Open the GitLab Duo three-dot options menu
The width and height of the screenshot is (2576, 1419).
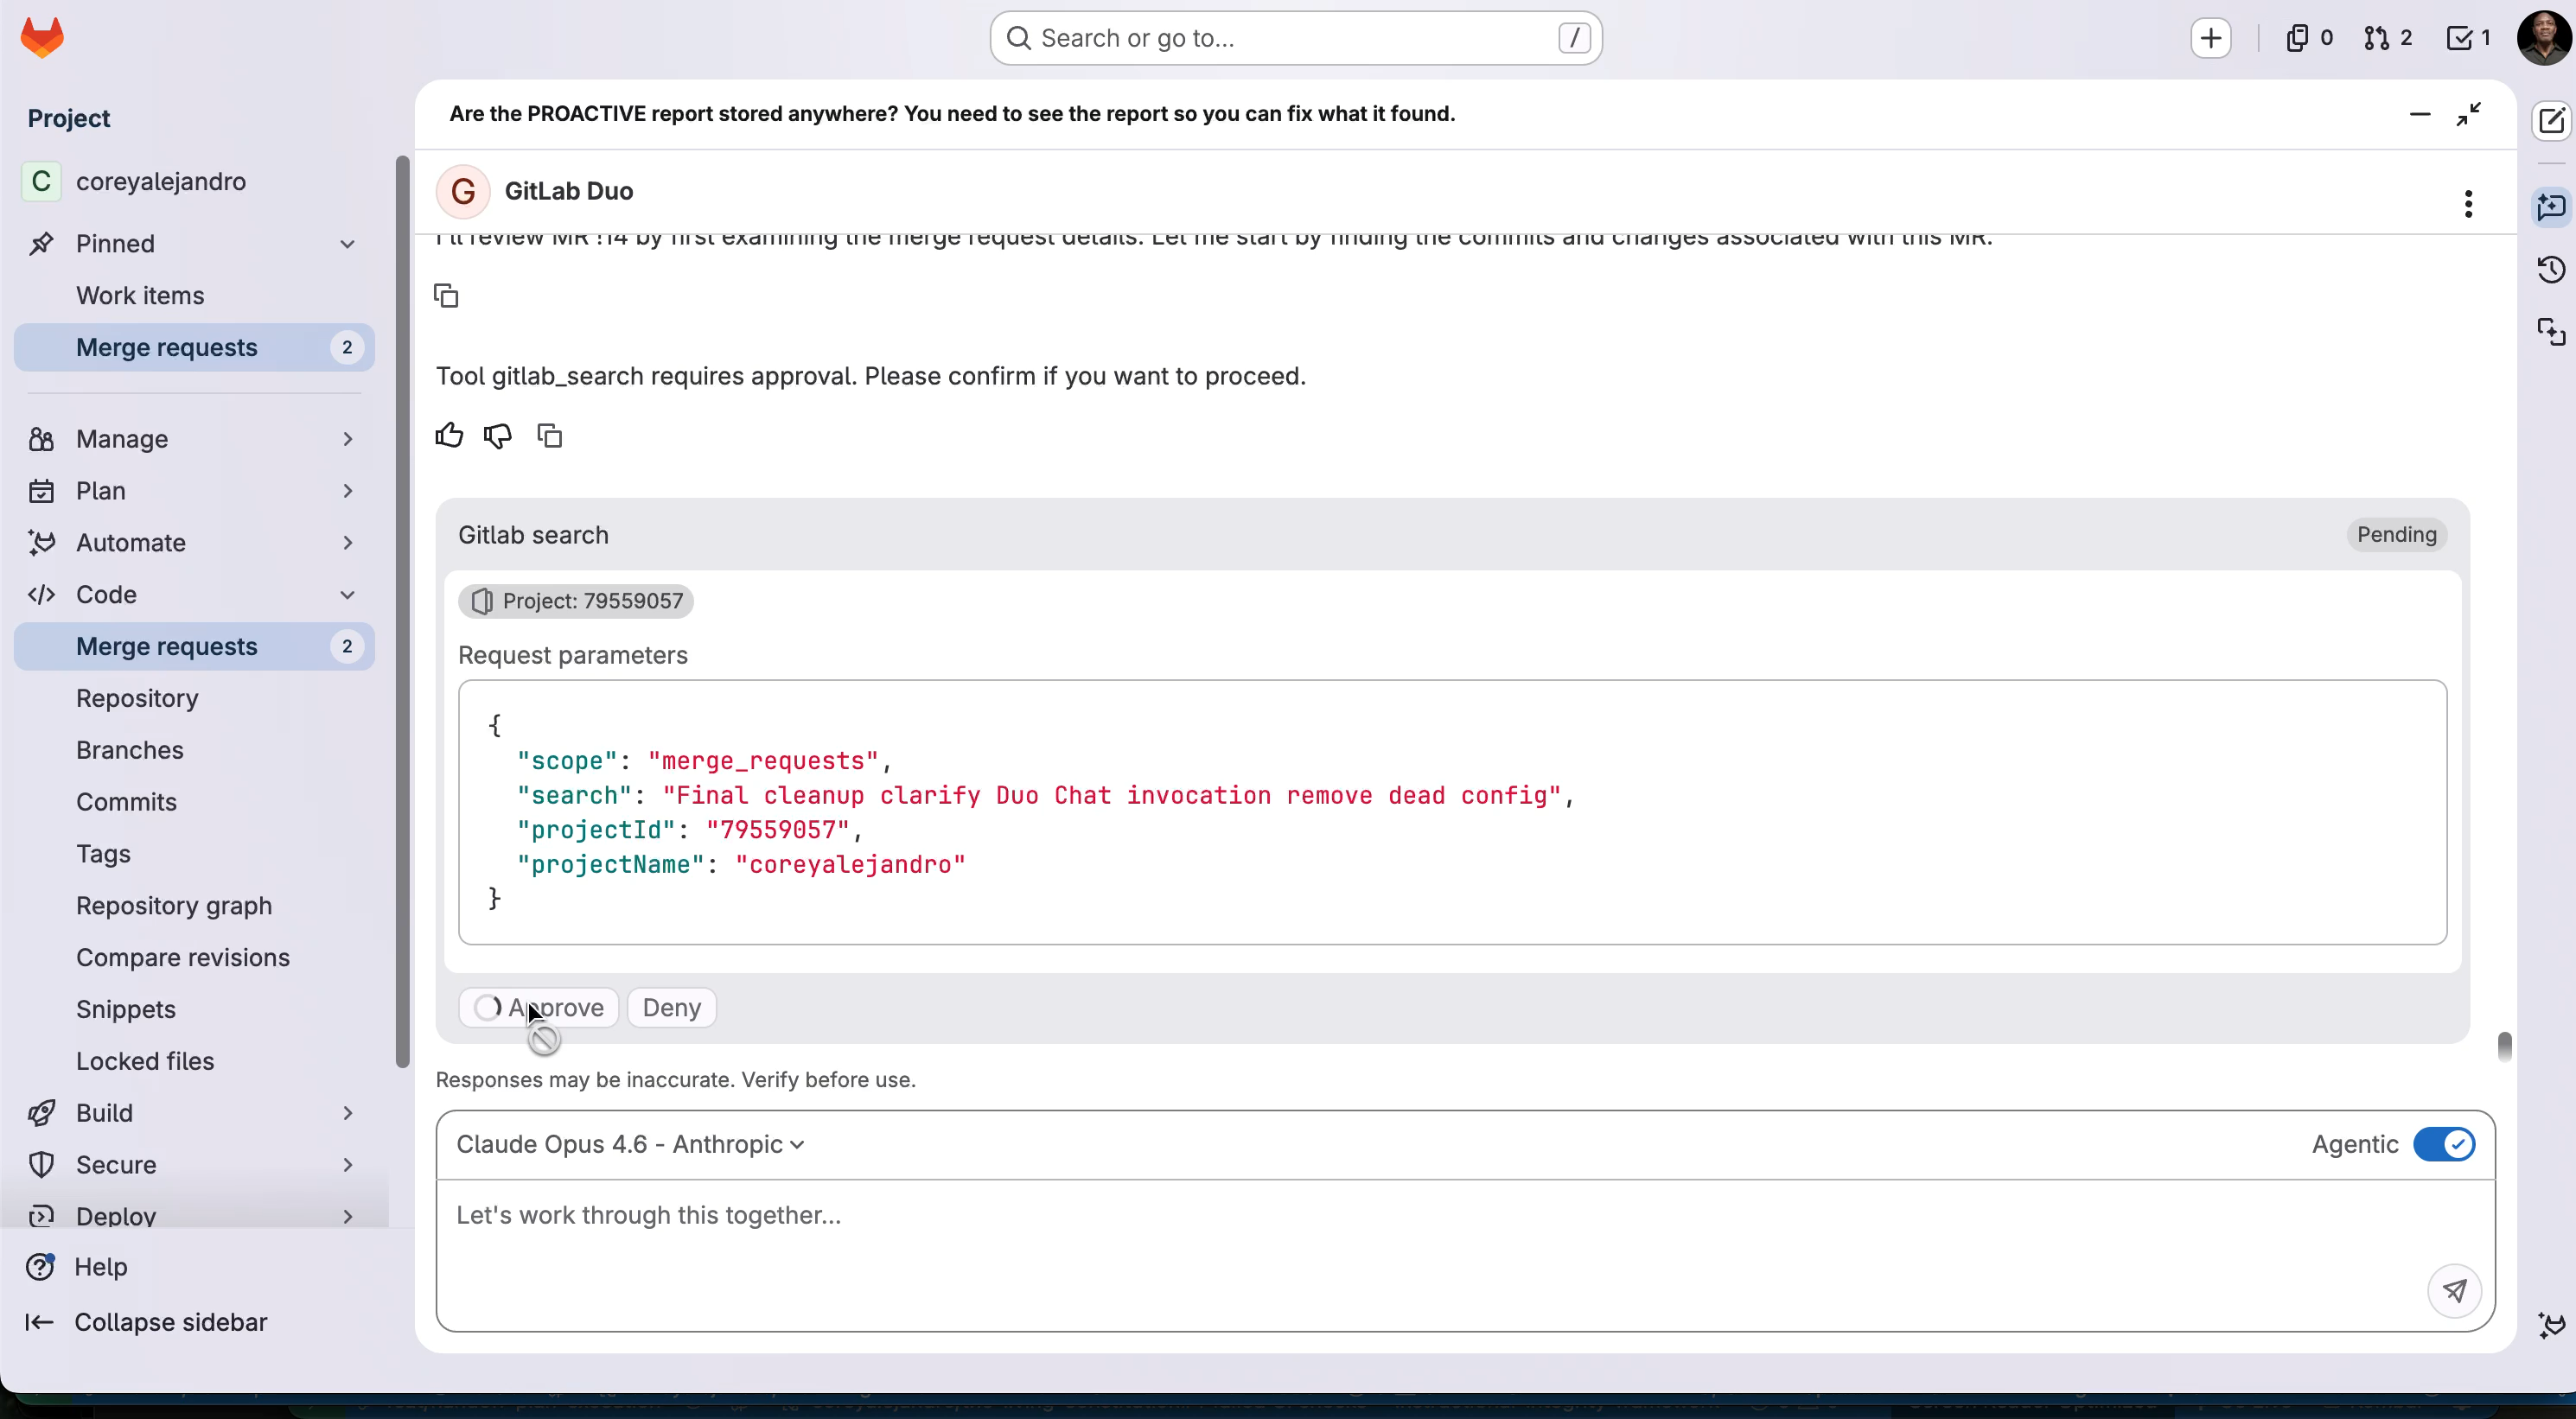2468,204
